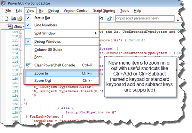Click the Open file folder icon

pyautogui.click(x=20, y=18)
